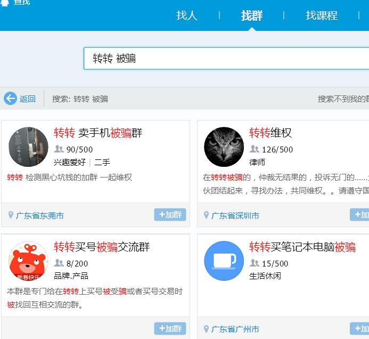Click member count 90/500

(x=79, y=149)
